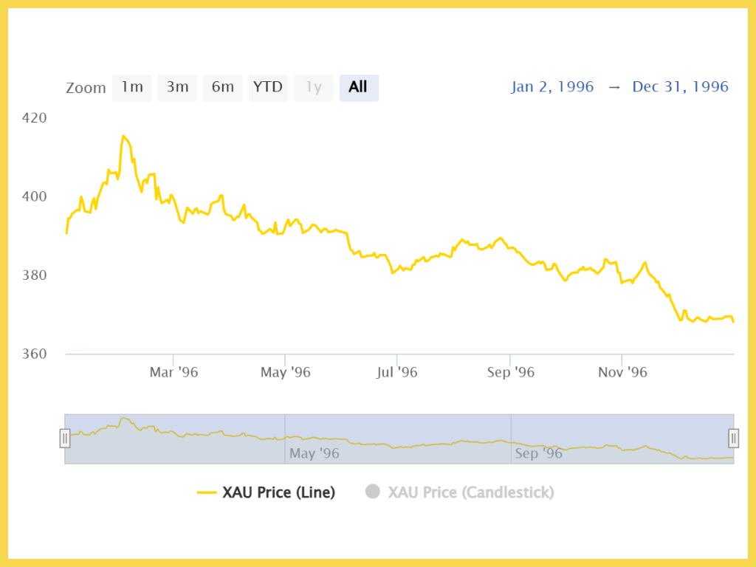Switch zoom range to YTD
The image size is (756, 567).
tap(268, 88)
